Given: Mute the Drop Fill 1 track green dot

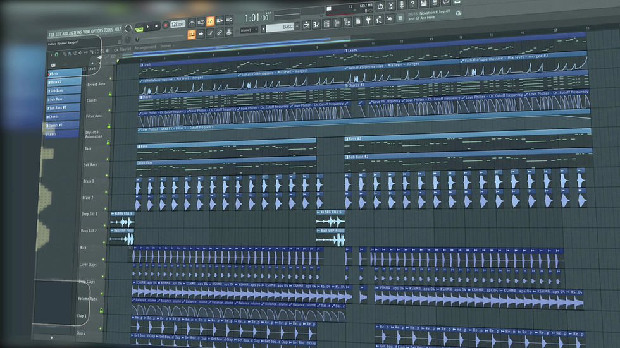Looking at the screenshot, I should (x=105, y=225).
